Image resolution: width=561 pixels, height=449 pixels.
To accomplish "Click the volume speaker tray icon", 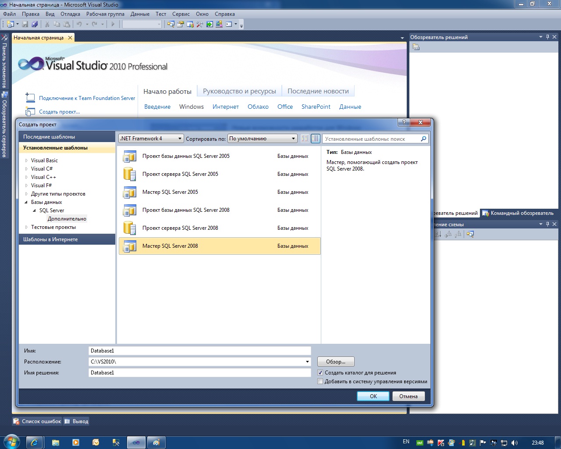I will point(515,443).
